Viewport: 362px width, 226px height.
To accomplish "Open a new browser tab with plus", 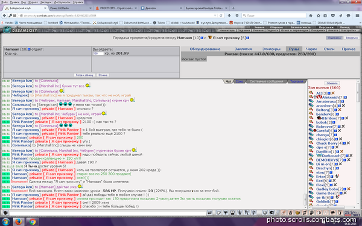I will point(233,8).
